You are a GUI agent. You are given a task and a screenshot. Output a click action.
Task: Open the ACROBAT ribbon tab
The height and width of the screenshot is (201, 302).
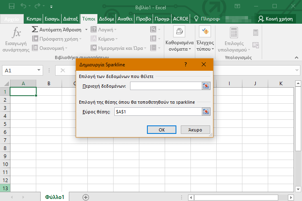[x=180, y=19]
